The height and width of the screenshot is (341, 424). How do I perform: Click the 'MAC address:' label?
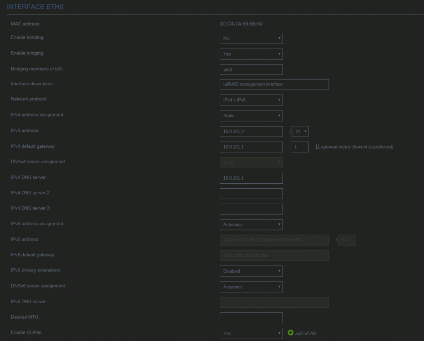click(x=25, y=24)
